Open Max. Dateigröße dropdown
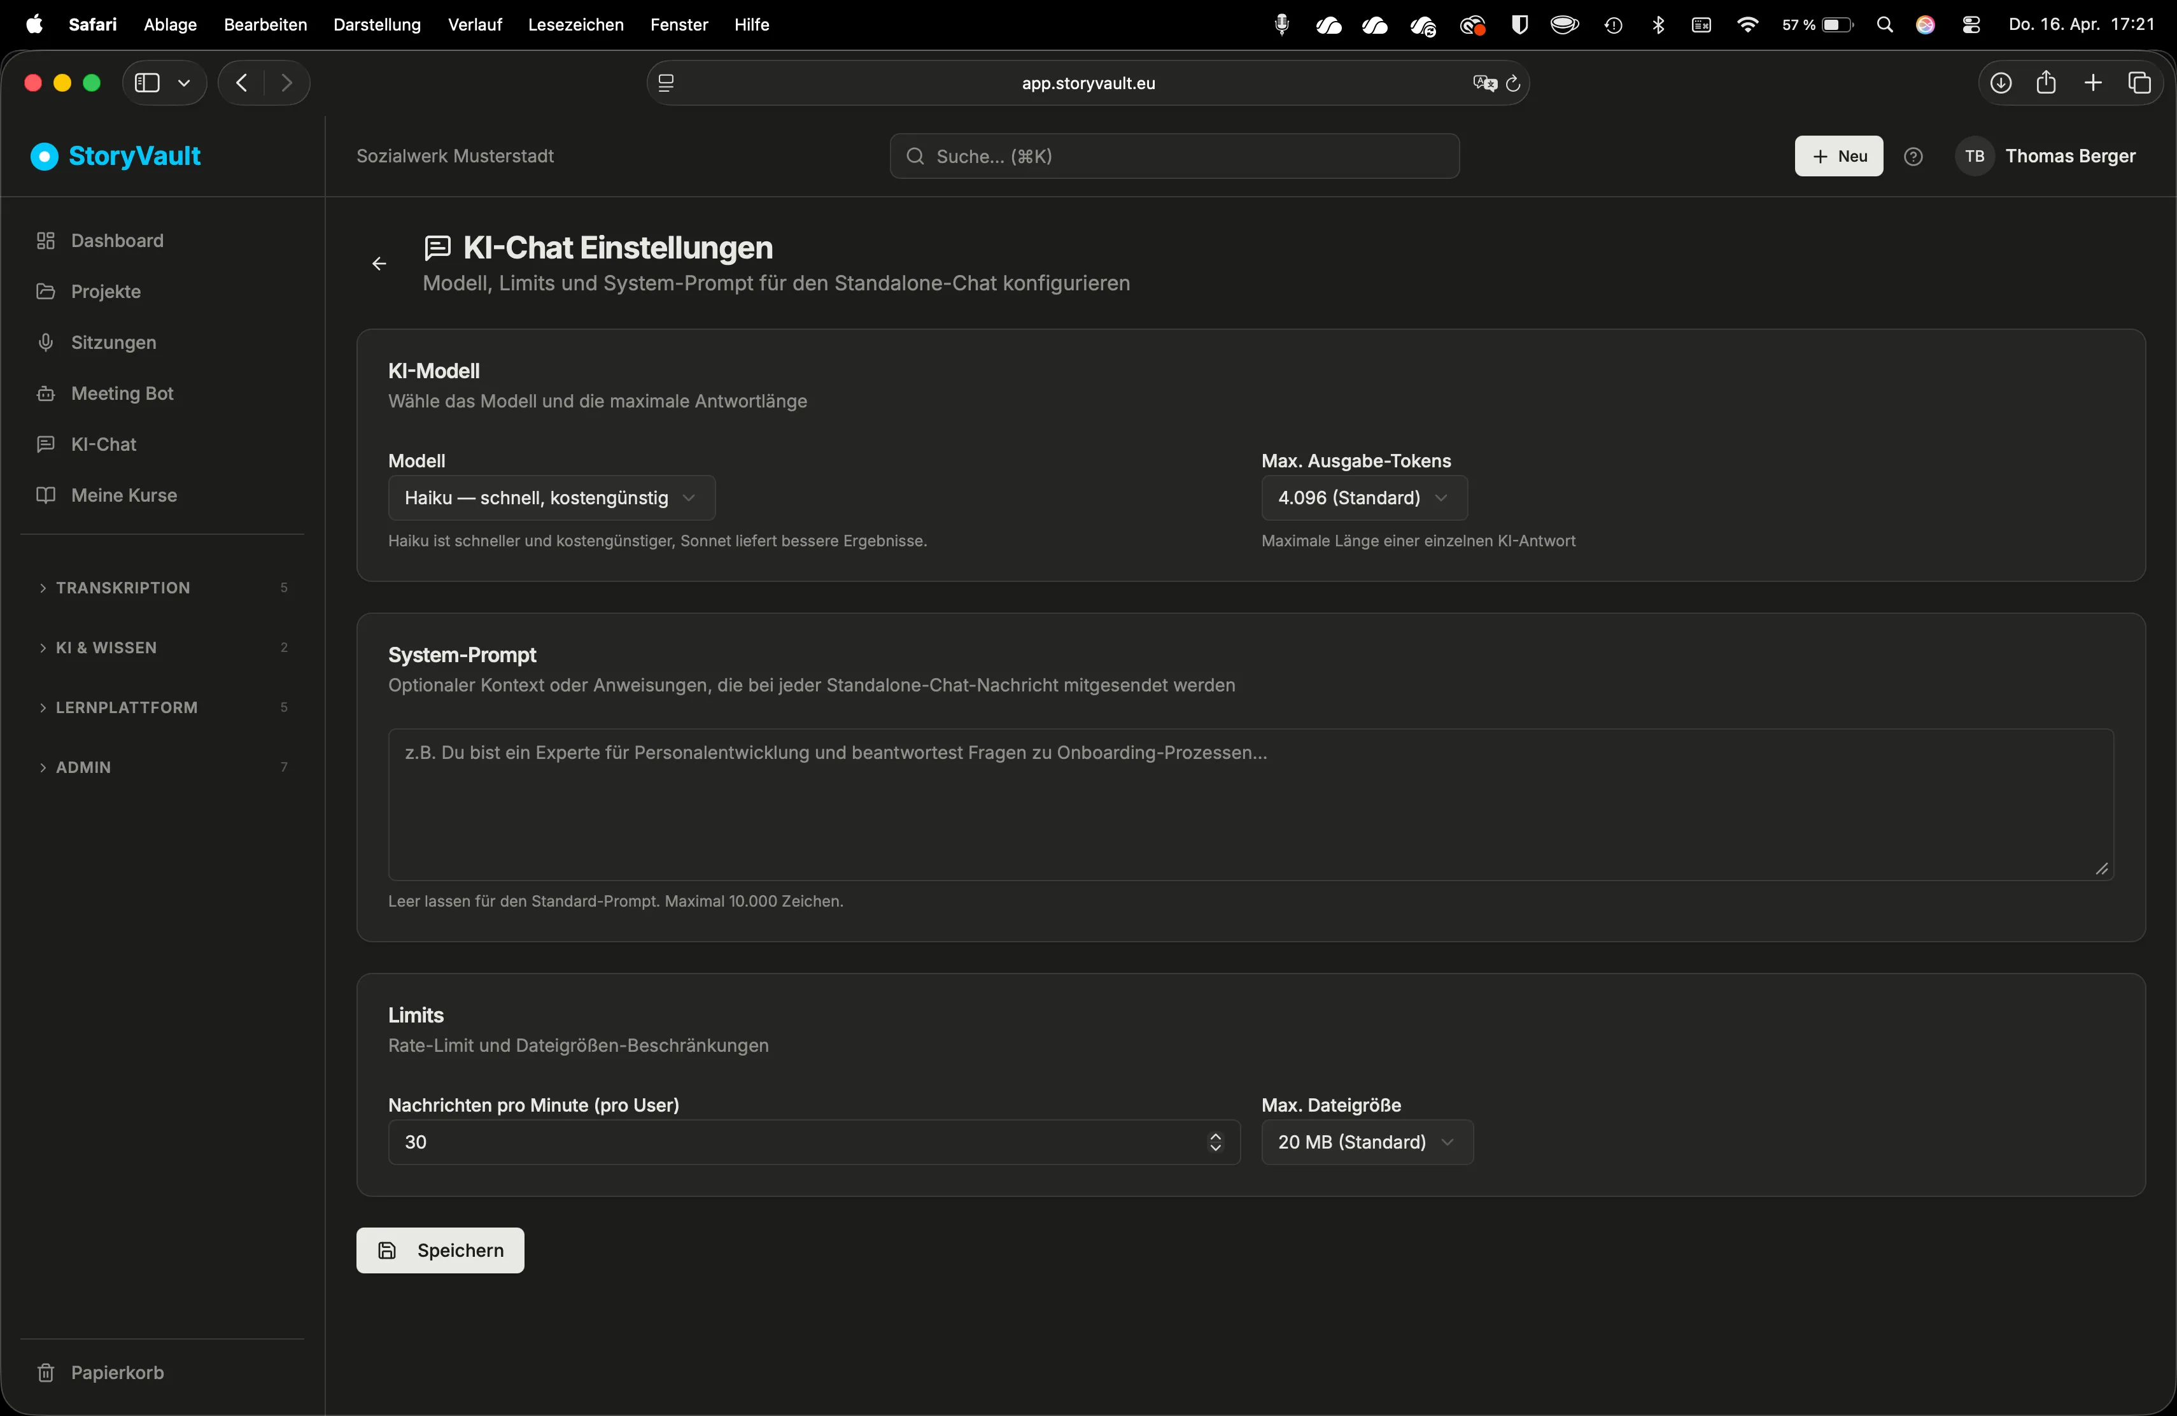The image size is (2177, 1416). (1367, 1142)
